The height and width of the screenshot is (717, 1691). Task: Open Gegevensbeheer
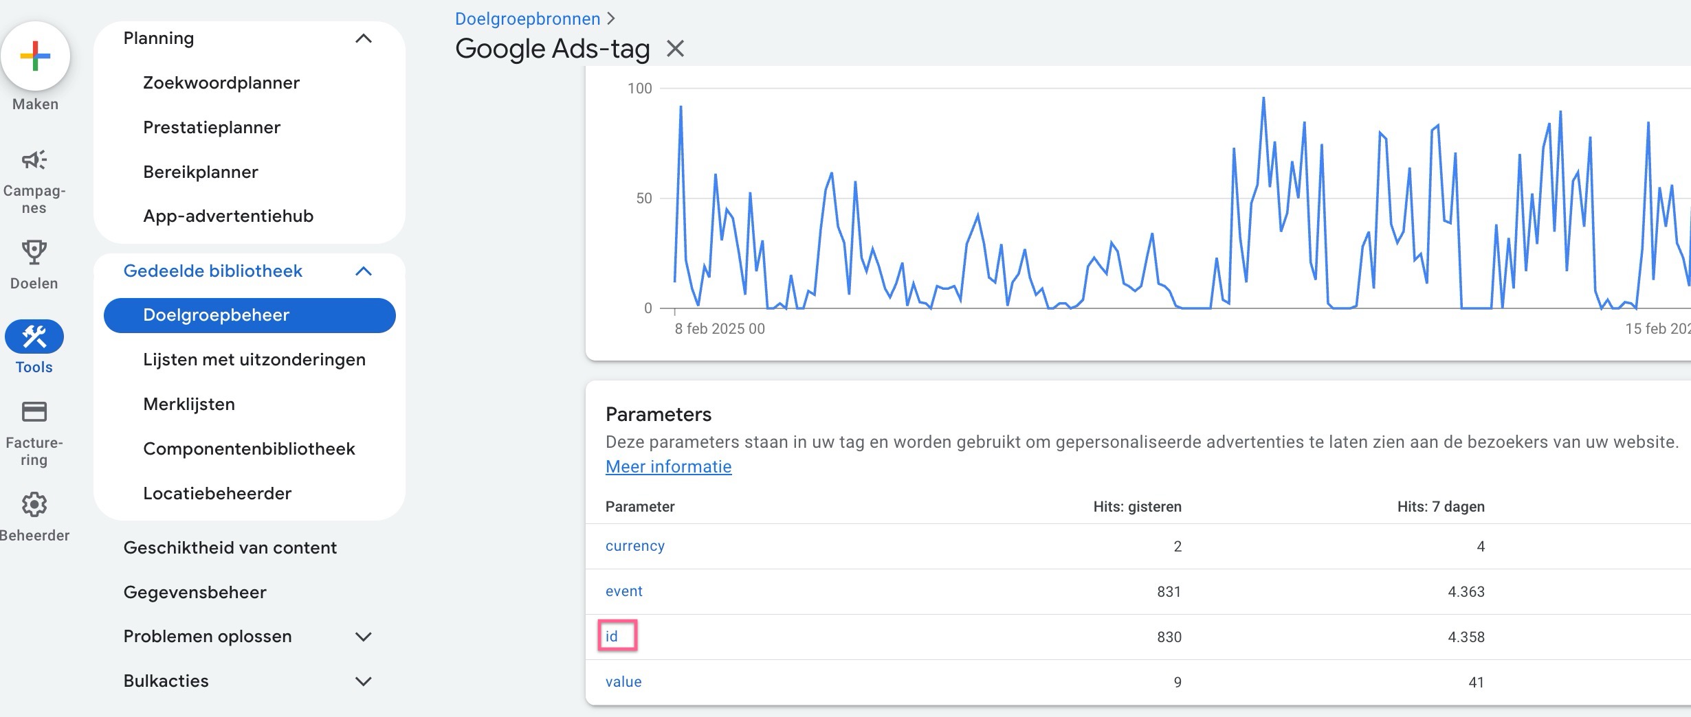[x=195, y=593]
